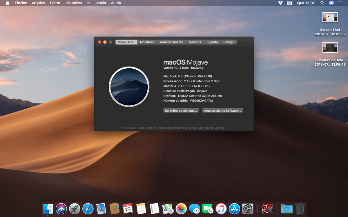Click Relatório do Sistema button
The image size is (348, 217).
pos(181,111)
